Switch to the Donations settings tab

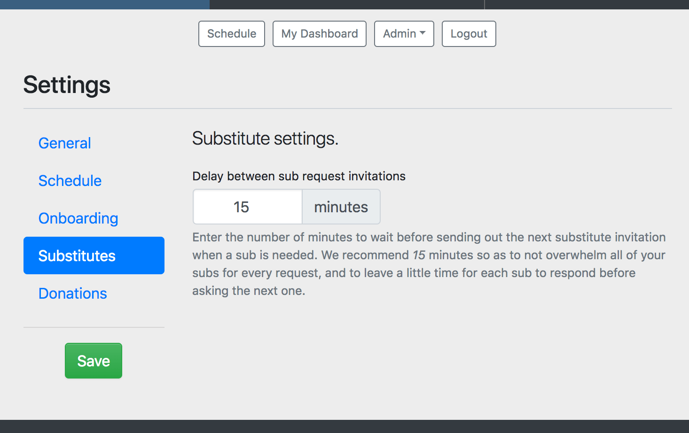(73, 294)
